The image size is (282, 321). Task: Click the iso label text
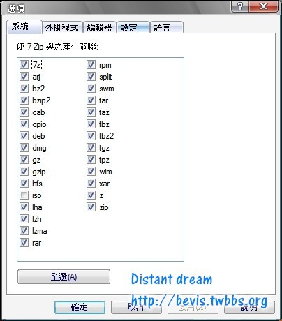[x=37, y=195]
